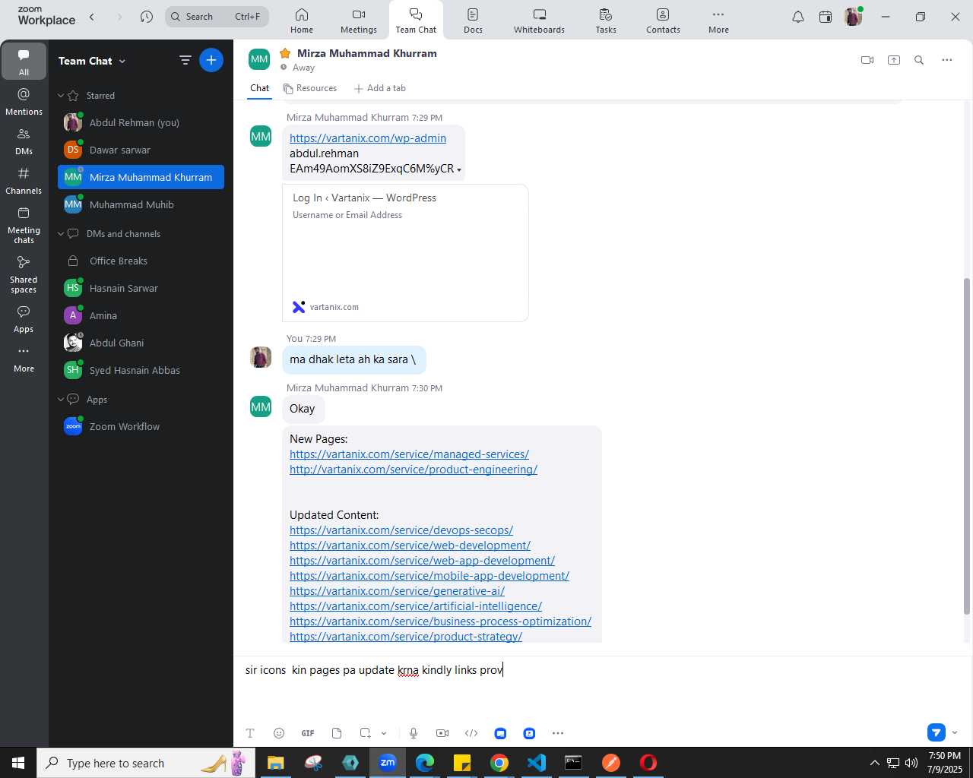The height and width of the screenshot is (778, 973).
Task: Open Syed Hasnain Abbas chat
Action: point(141,370)
